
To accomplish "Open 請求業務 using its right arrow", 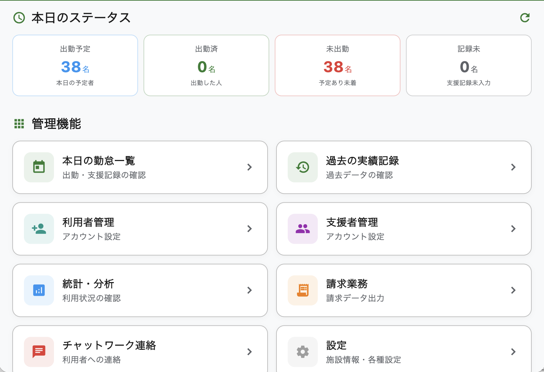I will click(513, 290).
